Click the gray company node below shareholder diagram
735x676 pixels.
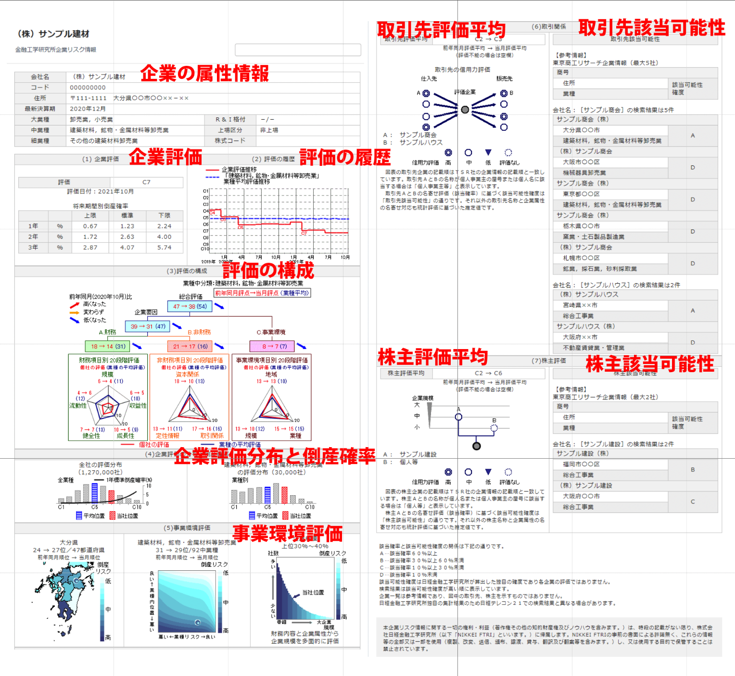pos(477,446)
